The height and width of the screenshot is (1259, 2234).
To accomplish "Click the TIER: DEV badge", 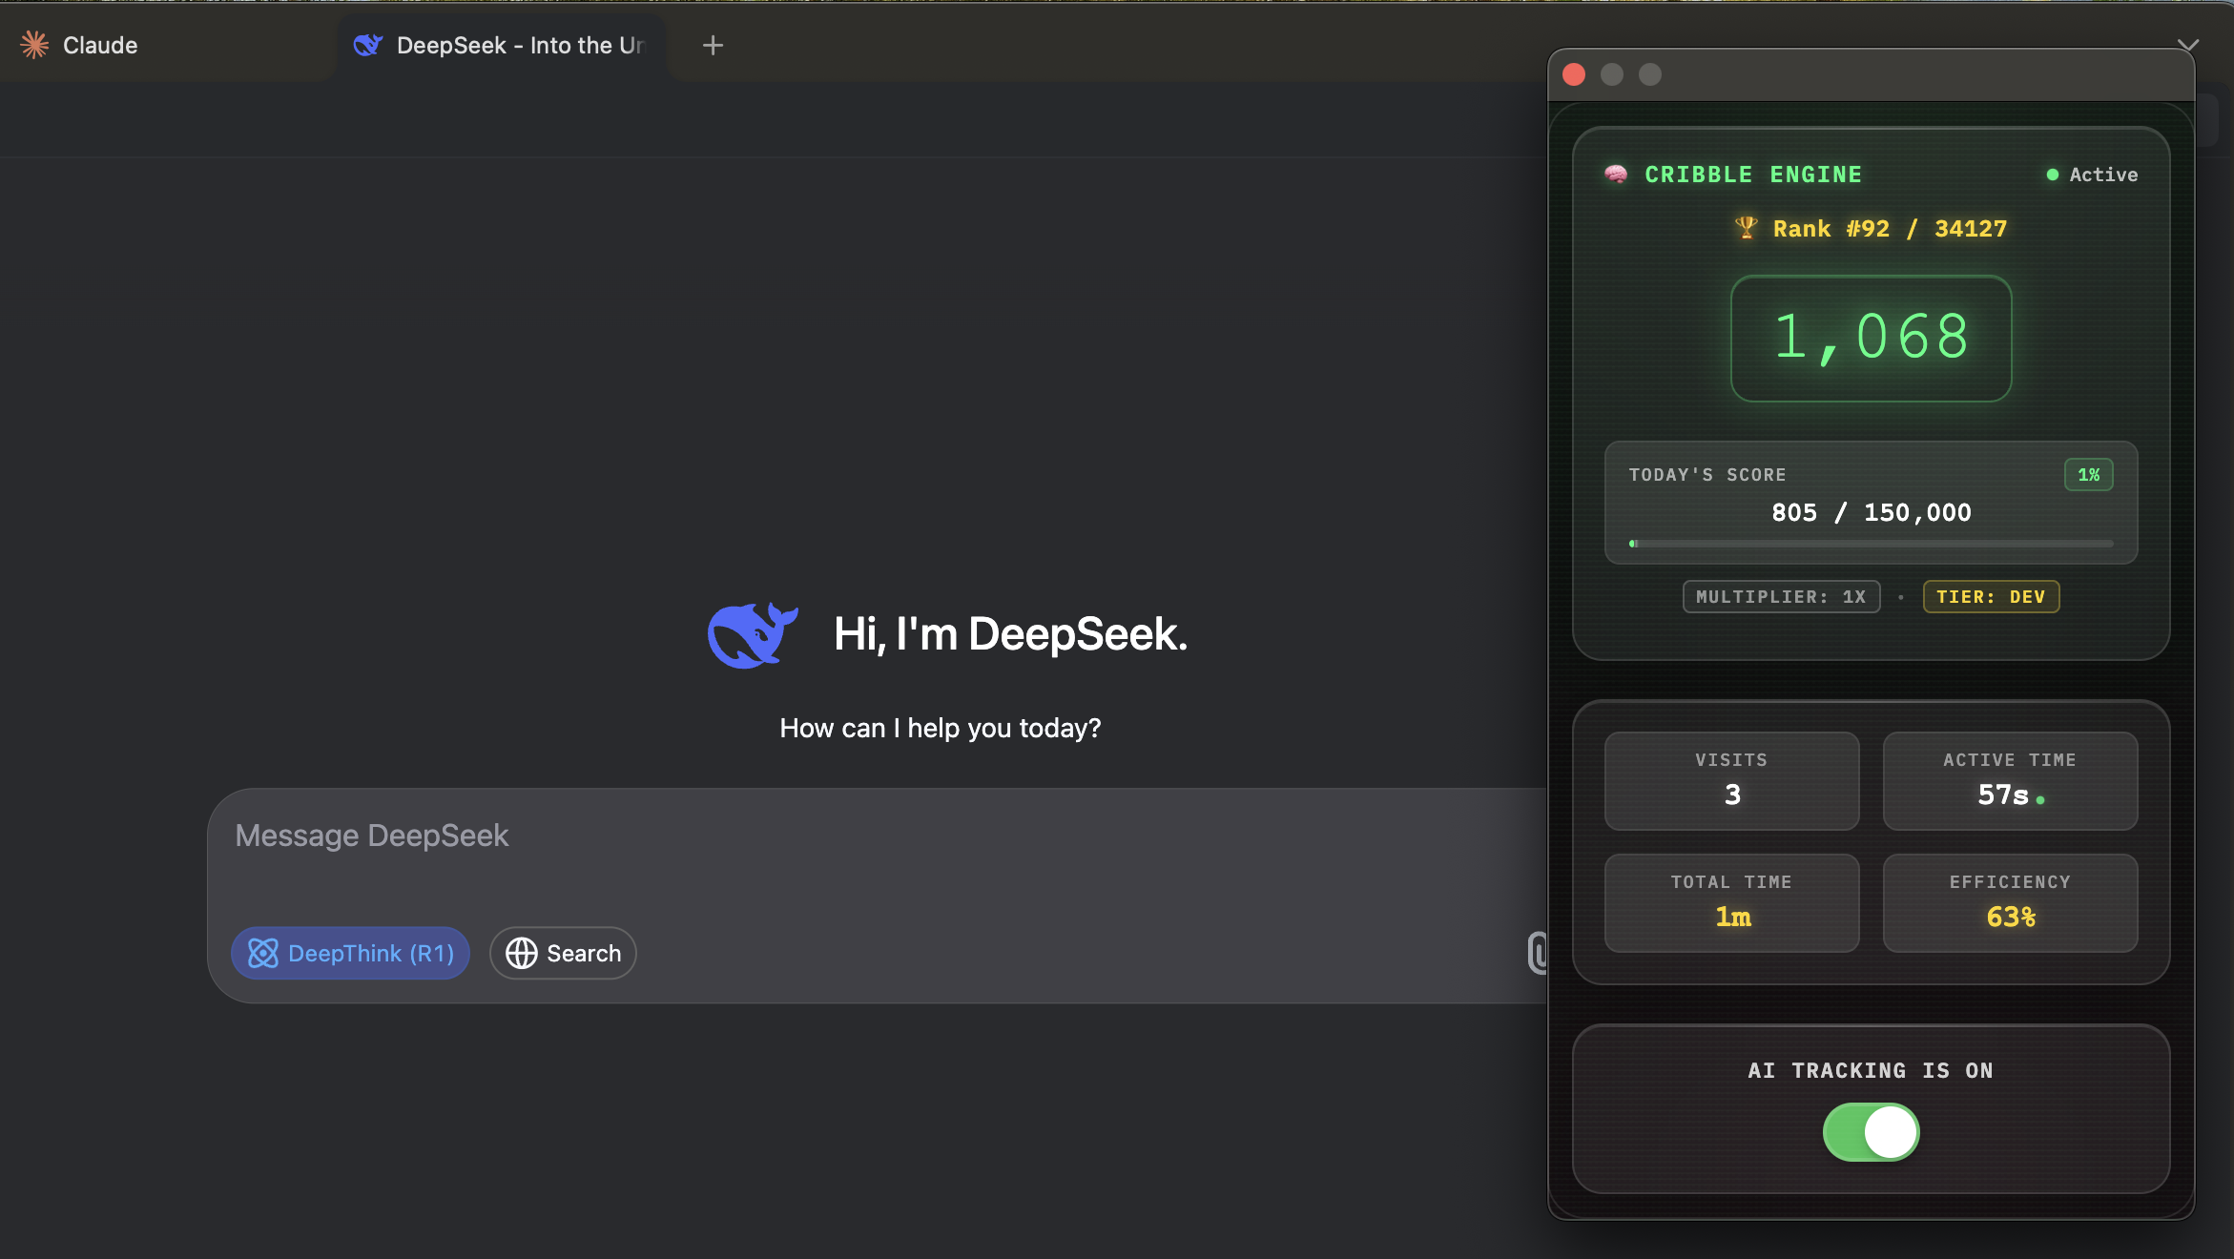I will (1991, 597).
